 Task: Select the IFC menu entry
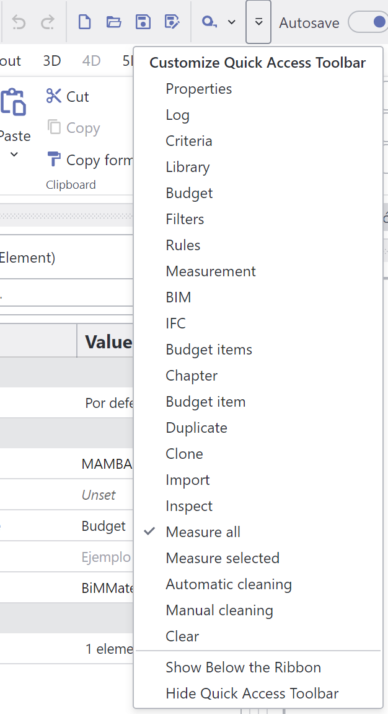point(258,323)
